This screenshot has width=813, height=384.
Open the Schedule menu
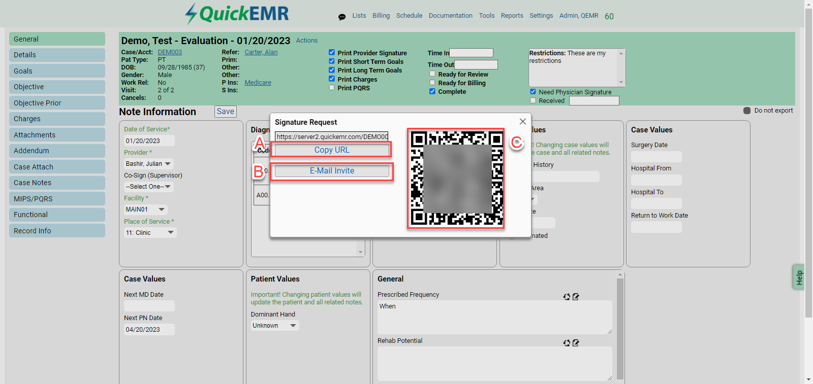(x=410, y=16)
